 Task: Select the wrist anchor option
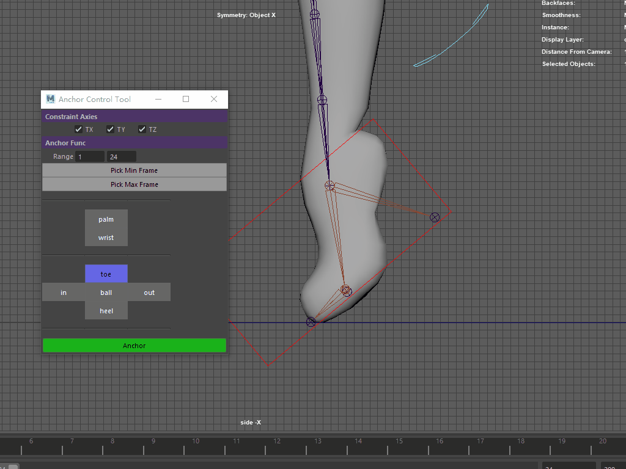click(106, 238)
